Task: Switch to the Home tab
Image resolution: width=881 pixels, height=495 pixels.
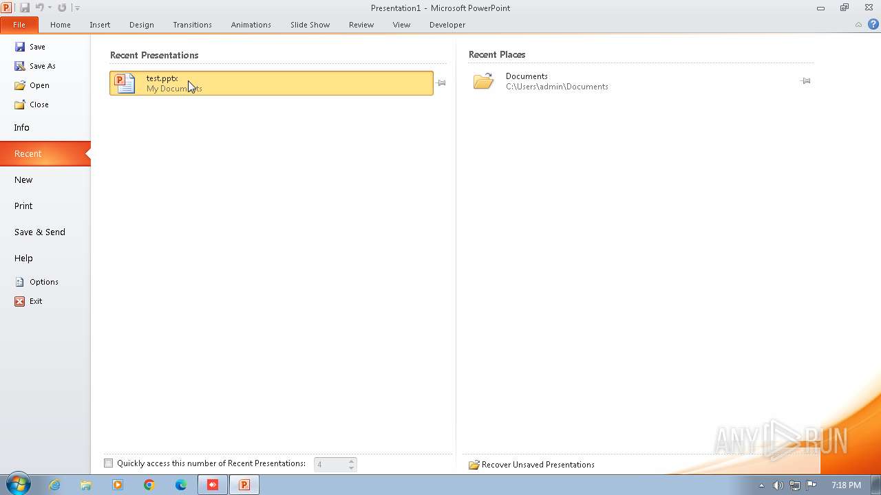Action: [x=61, y=25]
